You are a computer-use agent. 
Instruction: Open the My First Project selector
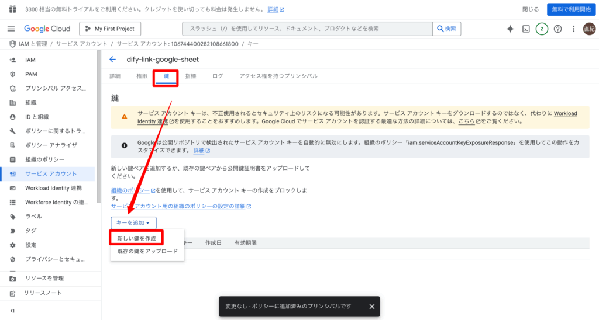pos(110,29)
